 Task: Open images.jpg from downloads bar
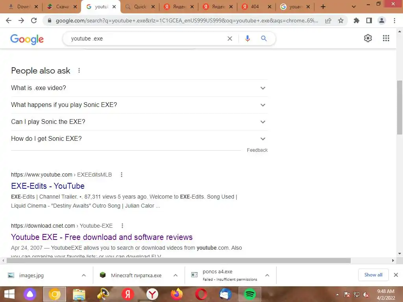pos(31,275)
